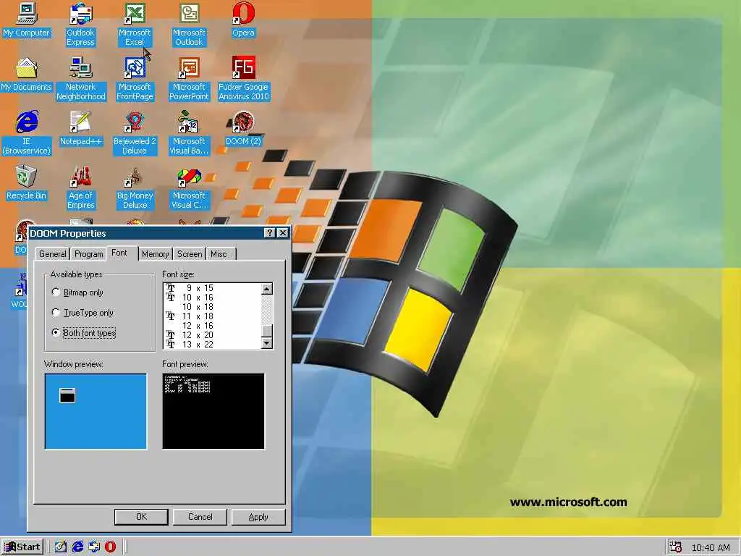Switch to the Memory tab
Viewport: 741px width, 556px height.
155,254
